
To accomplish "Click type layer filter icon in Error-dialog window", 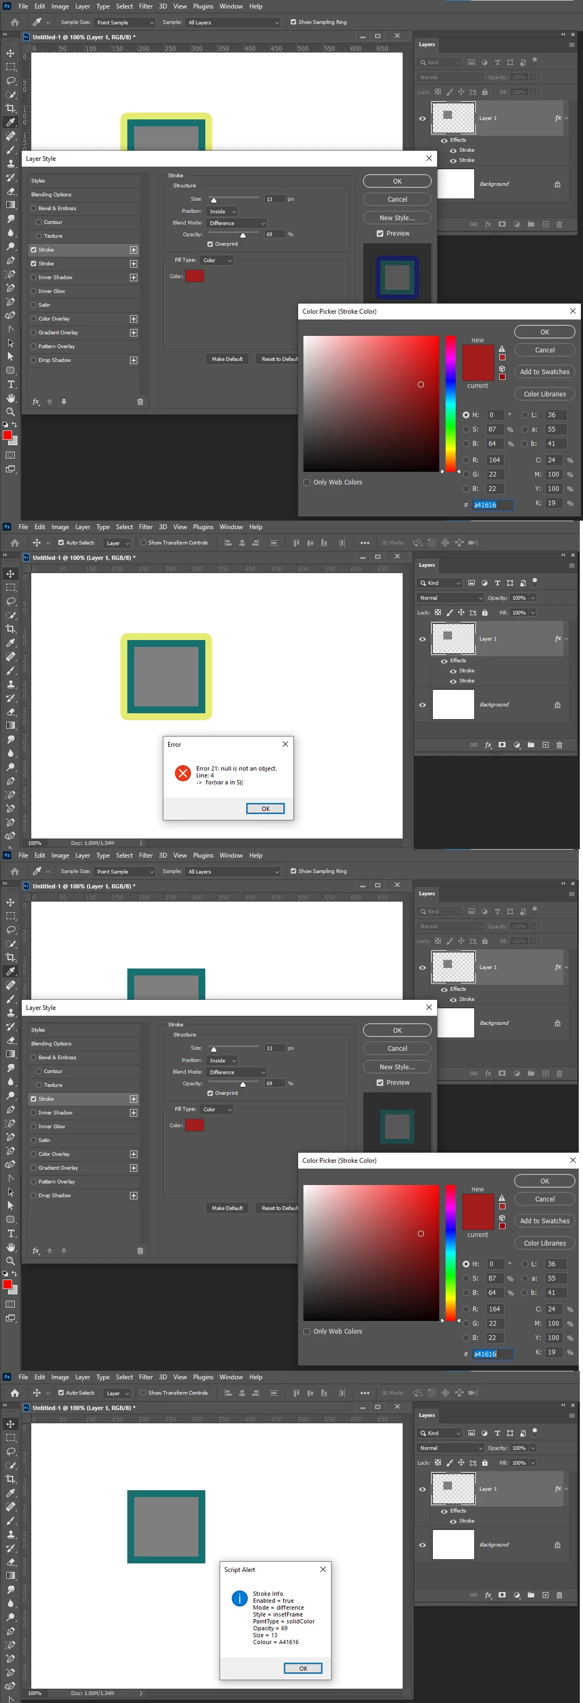I will tap(497, 582).
